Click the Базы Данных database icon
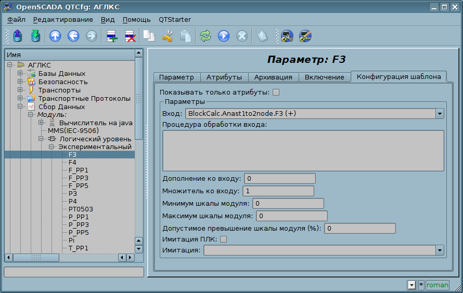This screenshot has width=463, height=293. (31, 73)
